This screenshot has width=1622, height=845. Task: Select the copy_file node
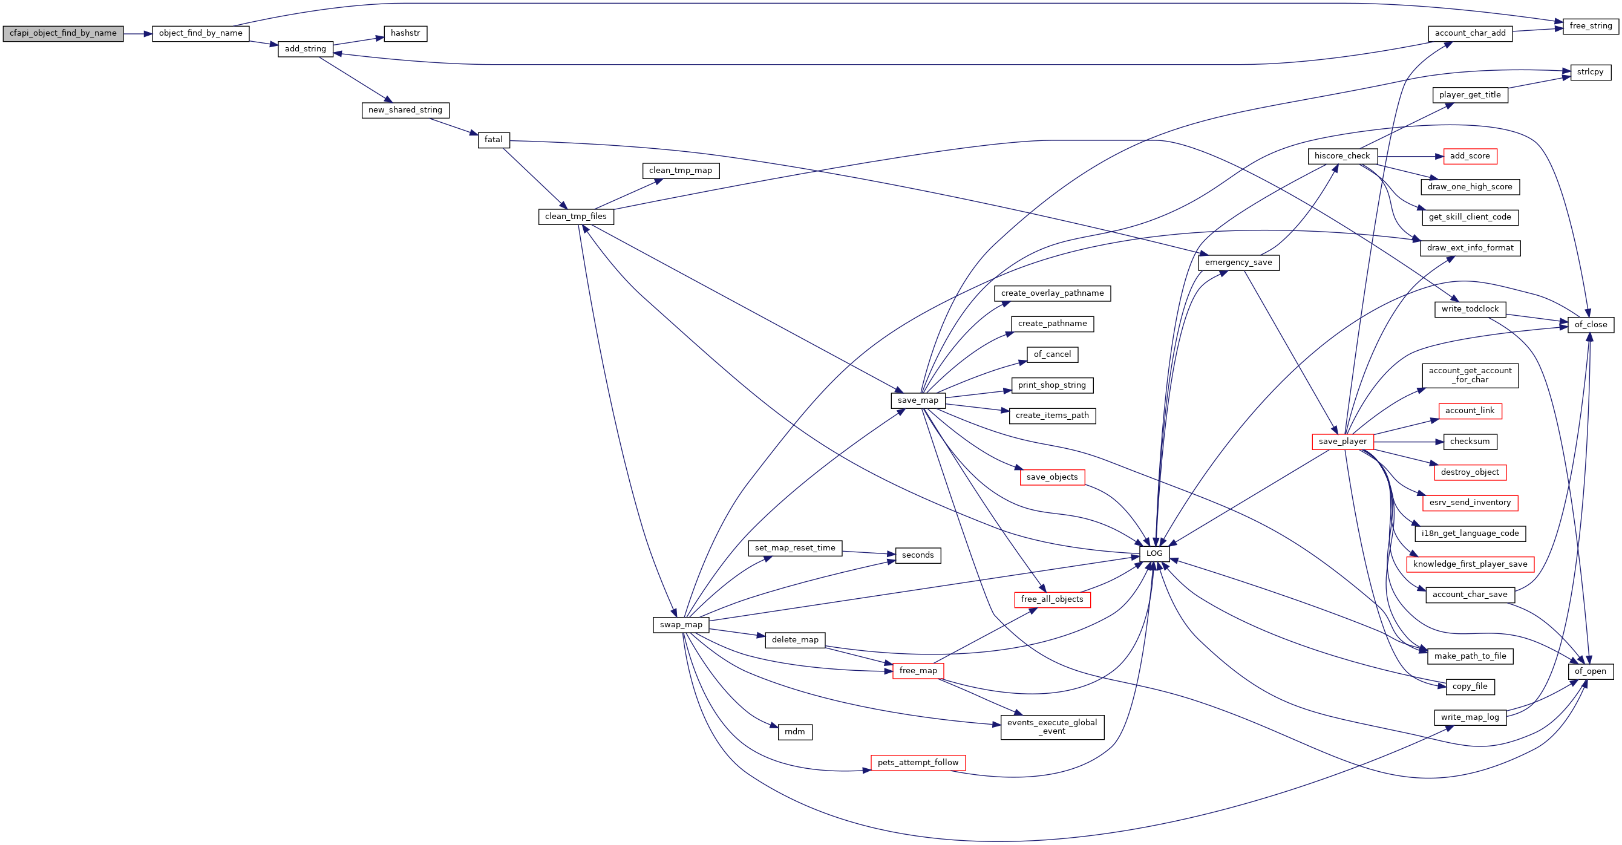[1470, 687]
